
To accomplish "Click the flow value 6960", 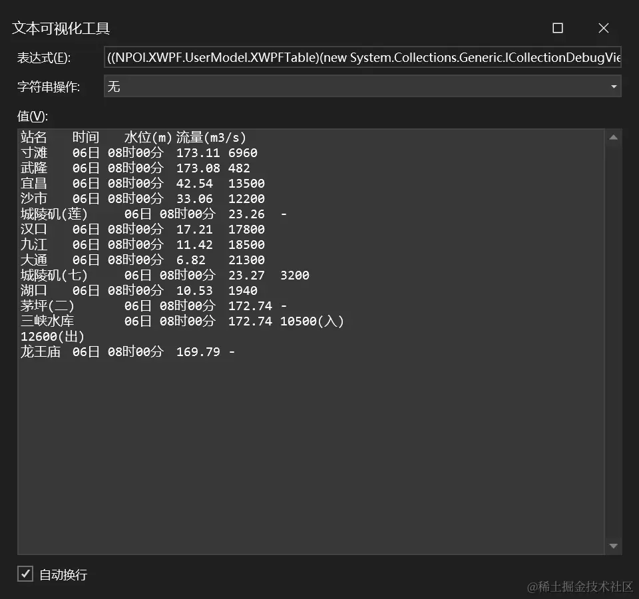I will tap(243, 153).
